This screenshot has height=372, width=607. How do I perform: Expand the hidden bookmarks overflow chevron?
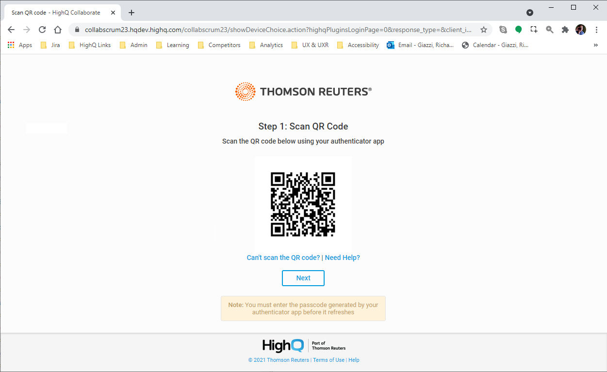[x=596, y=45]
